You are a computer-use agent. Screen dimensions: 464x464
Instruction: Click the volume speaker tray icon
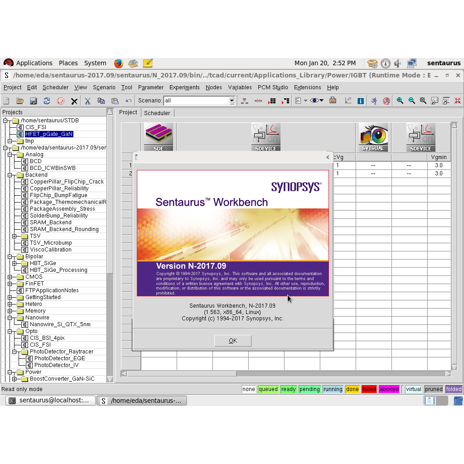398,63
